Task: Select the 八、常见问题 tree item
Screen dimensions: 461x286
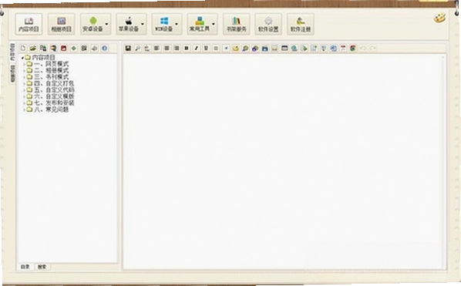Action: pyautogui.click(x=52, y=109)
